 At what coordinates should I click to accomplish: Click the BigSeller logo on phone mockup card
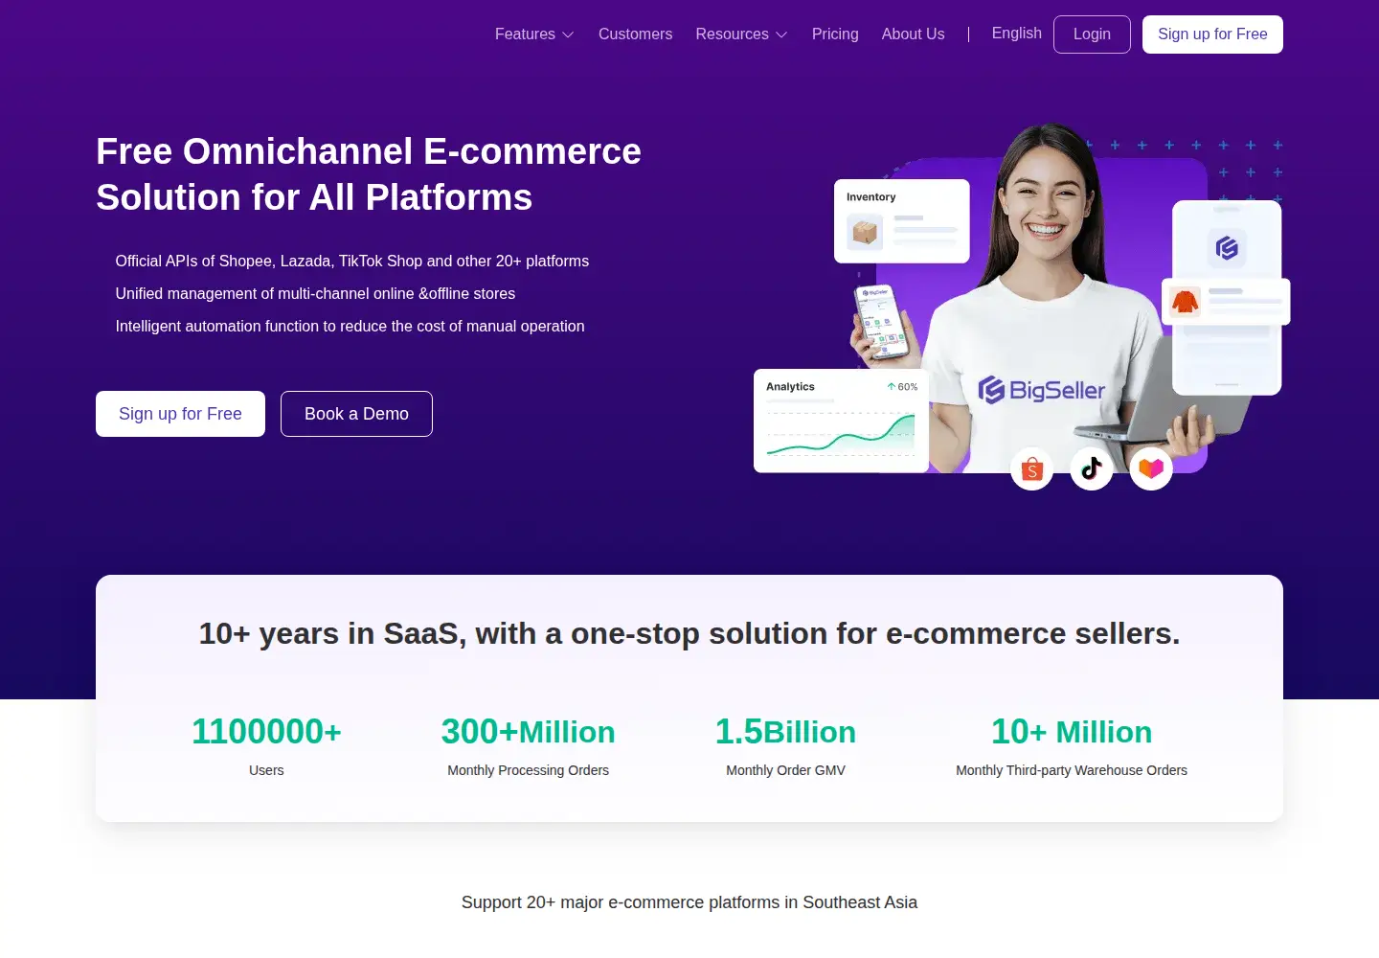pyautogui.click(x=1227, y=248)
